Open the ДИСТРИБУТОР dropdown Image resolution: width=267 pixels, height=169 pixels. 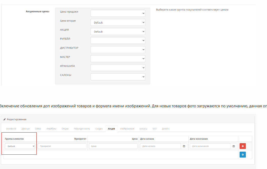point(118,49)
